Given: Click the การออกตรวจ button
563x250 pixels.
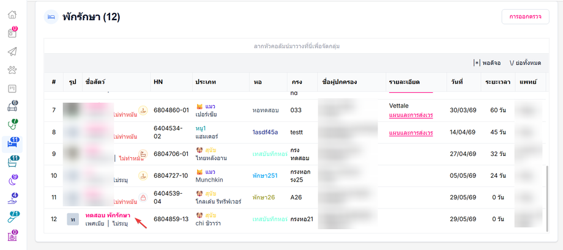Looking at the screenshot, I should coord(525,17).
